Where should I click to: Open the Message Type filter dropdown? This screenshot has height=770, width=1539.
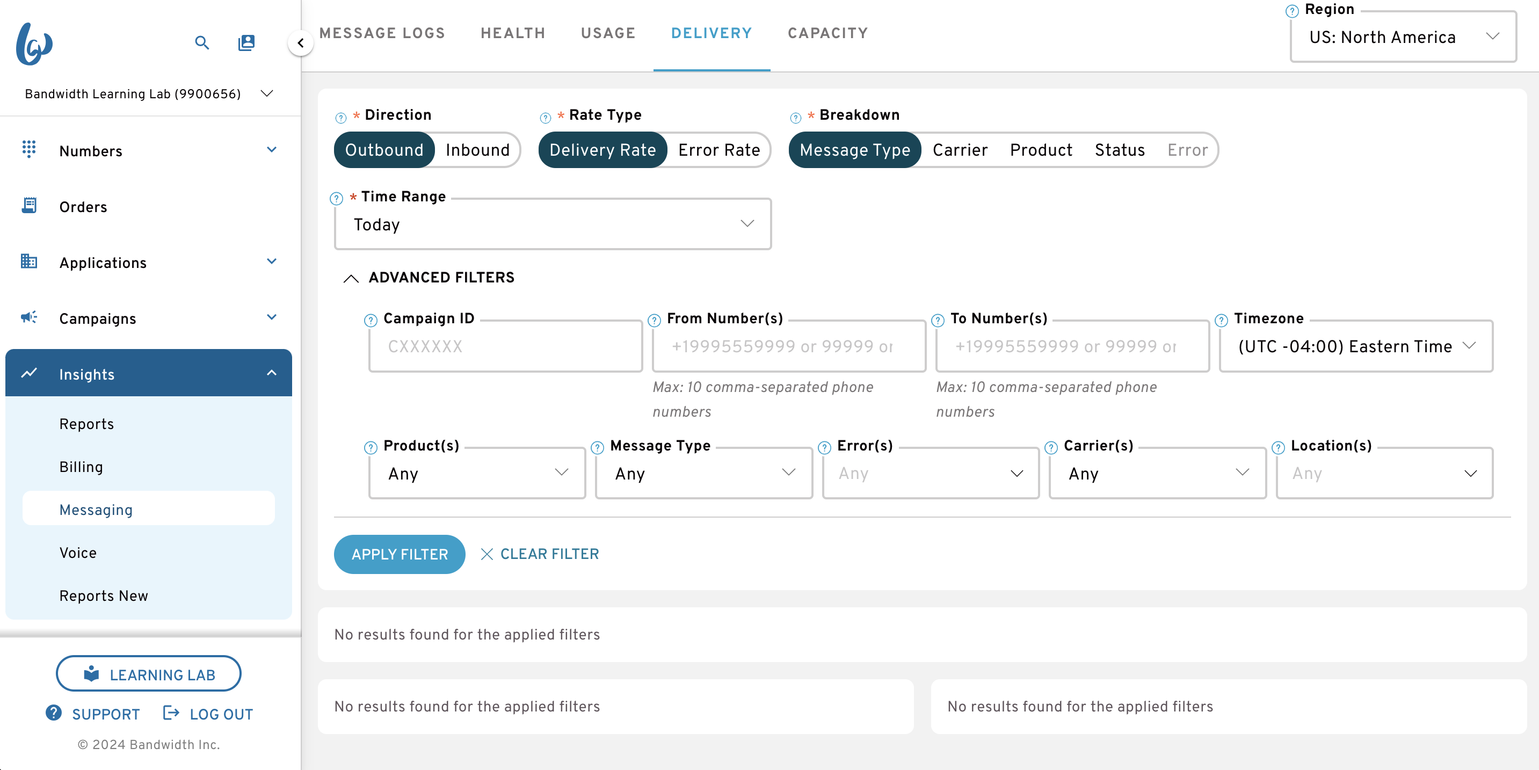pyautogui.click(x=704, y=473)
